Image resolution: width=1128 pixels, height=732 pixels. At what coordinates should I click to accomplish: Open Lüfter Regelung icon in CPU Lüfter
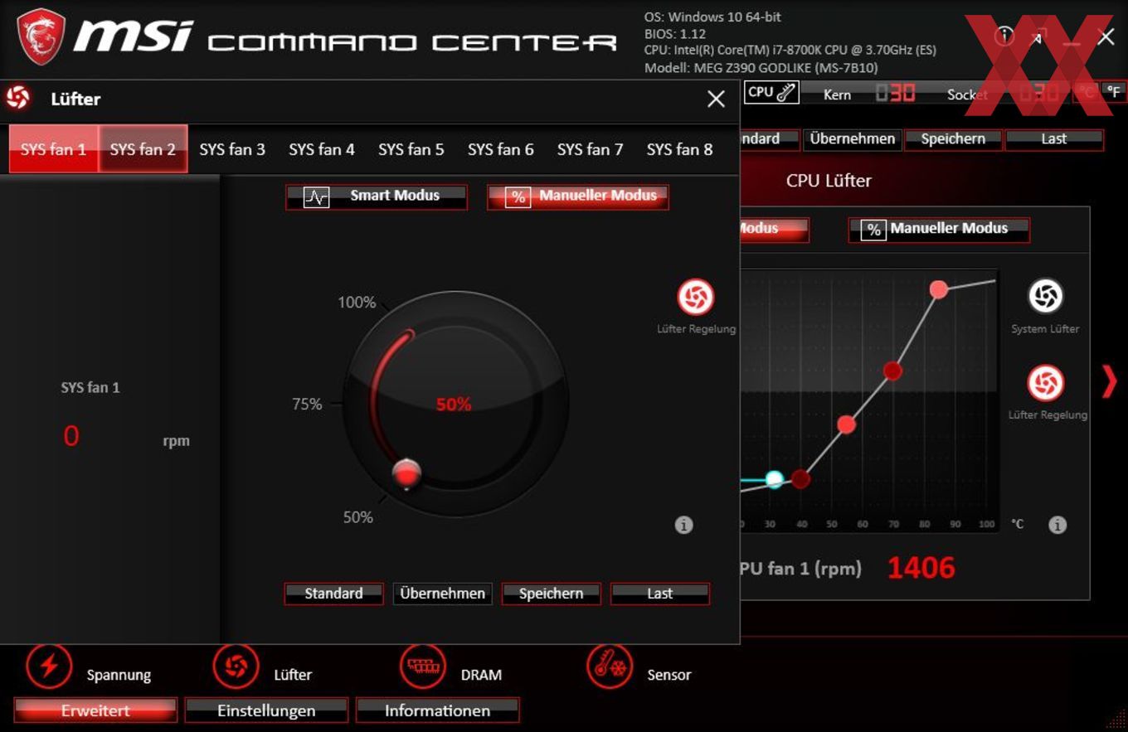(1045, 384)
